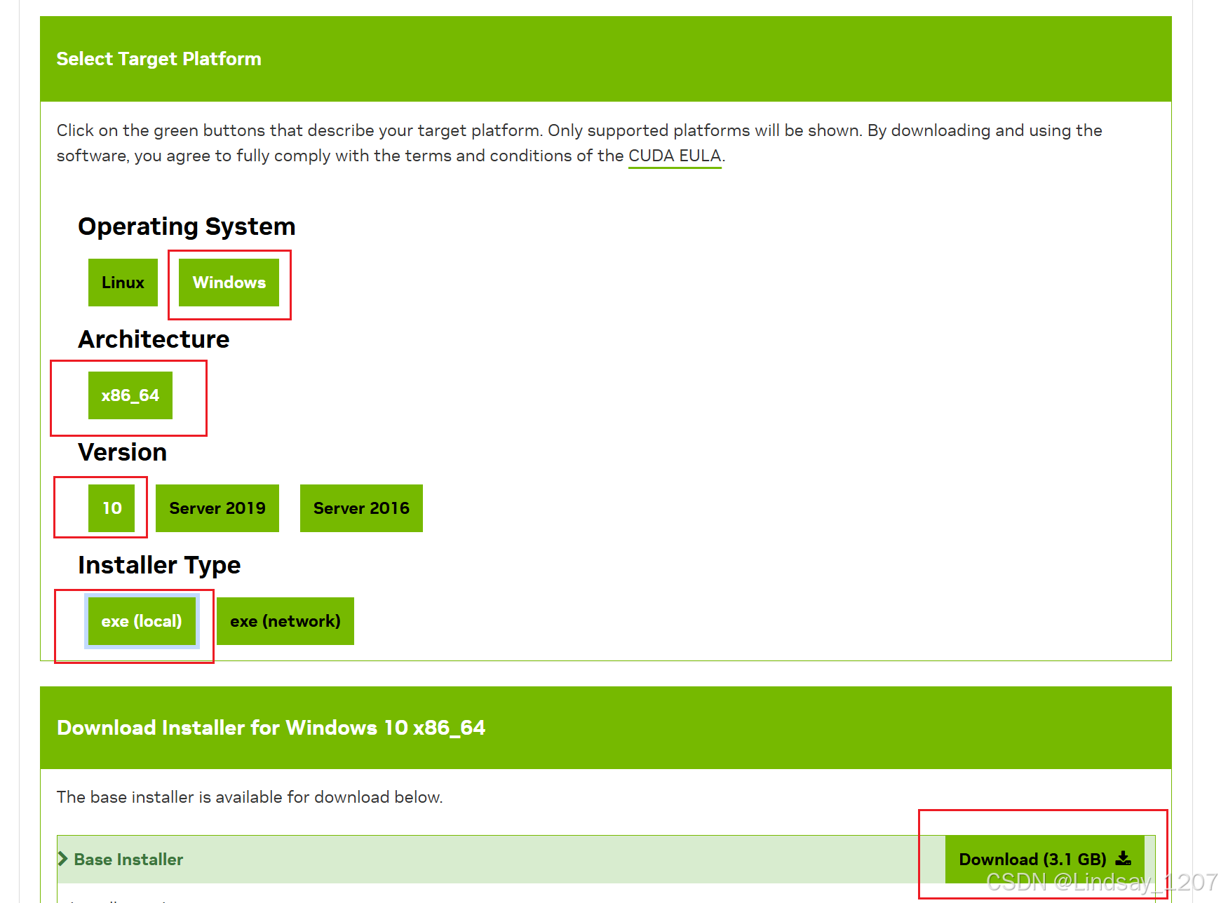Image resolution: width=1221 pixels, height=903 pixels.
Task: Click the Download Installer for Windows 10 x86_64 header
Action: (606, 728)
